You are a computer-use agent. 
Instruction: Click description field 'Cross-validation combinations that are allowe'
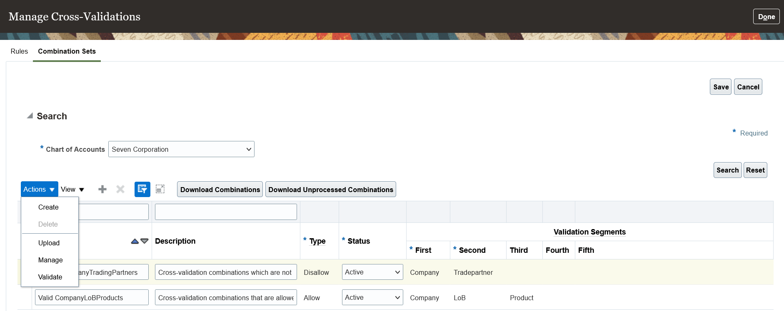coord(226,298)
